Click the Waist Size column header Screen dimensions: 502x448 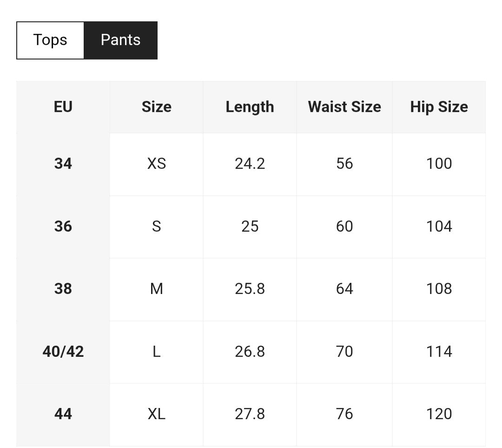pos(344,107)
